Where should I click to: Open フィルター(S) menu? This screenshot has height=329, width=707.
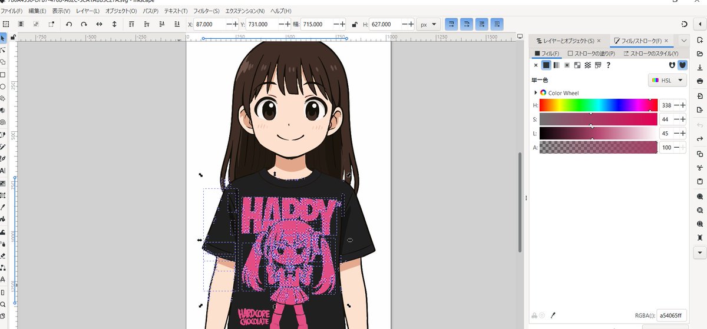(206, 11)
